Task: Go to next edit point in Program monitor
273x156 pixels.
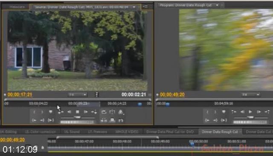Action: click(267, 112)
